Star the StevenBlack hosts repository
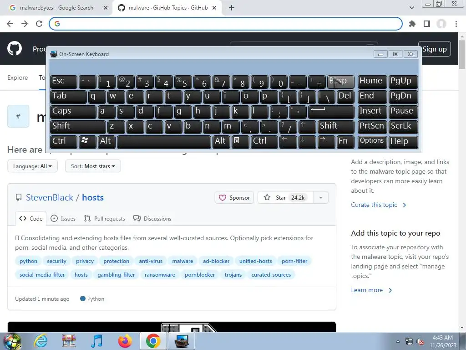The height and width of the screenshot is (350, 466). point(285,198)
